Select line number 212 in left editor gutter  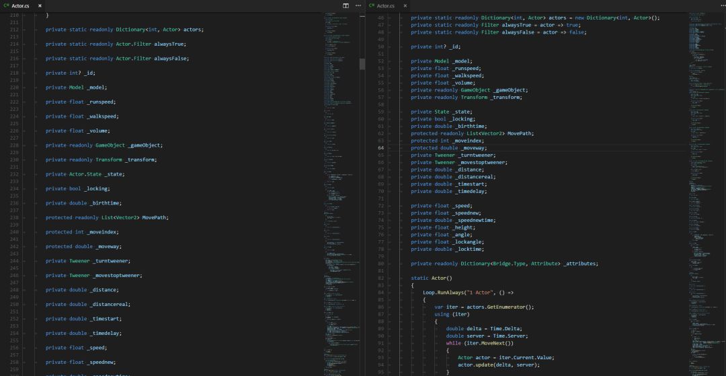pyautogui.click(x=12, y=30)
